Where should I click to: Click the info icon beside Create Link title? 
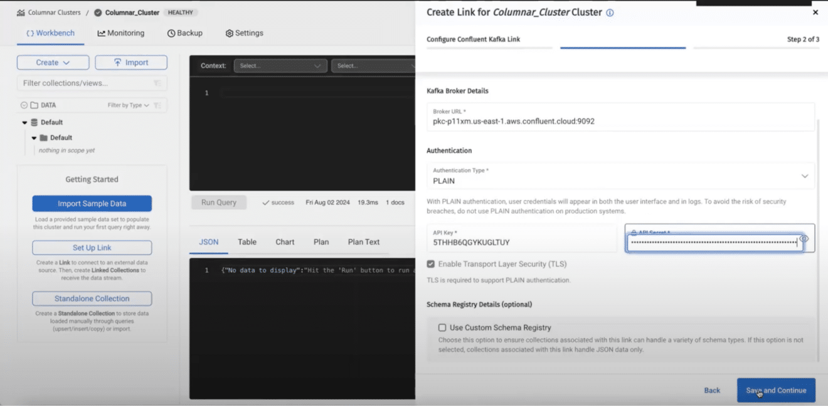click(608, 12)
